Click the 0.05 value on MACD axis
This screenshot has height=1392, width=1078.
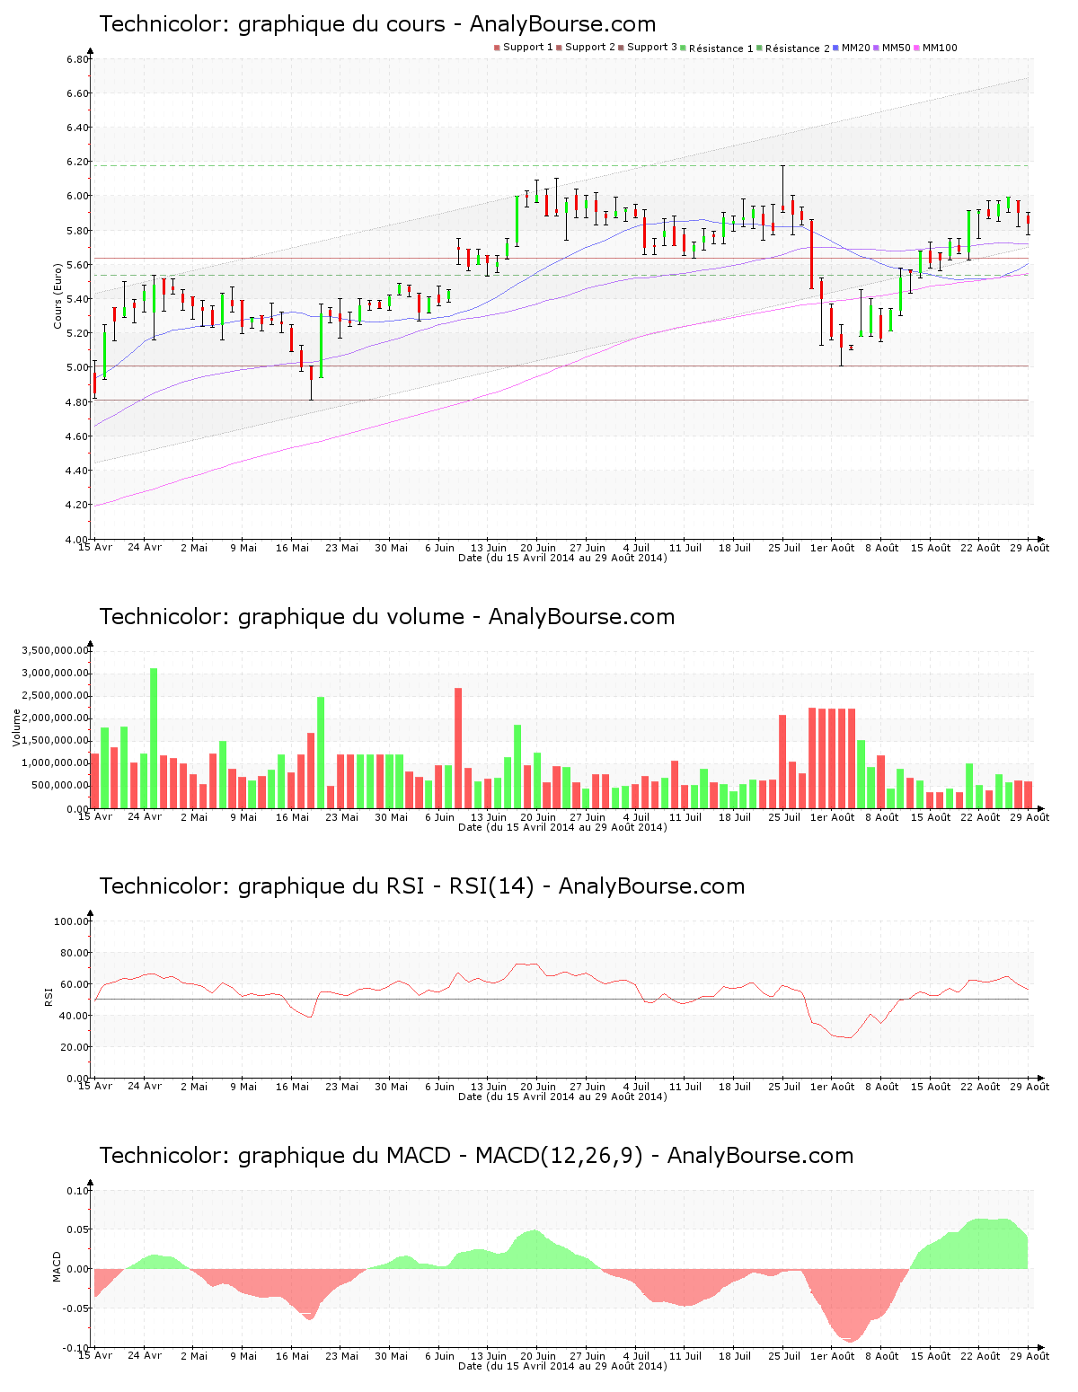78,1229
